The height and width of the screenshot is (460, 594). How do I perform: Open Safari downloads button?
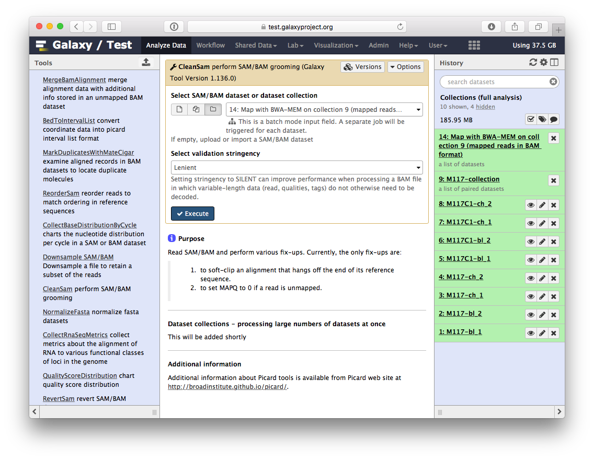point(492,27)
